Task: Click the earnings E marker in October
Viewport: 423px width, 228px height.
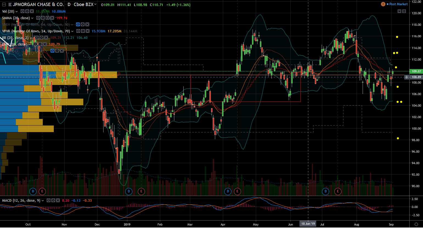Action: (42, 191)
